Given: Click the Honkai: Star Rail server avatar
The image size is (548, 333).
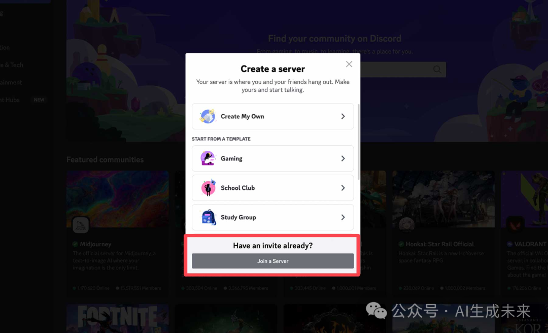Looking at the screenshot, I should tap(407, 225).
